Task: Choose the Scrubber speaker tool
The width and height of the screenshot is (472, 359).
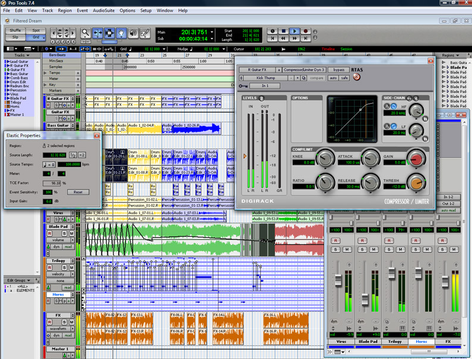Action: tap(134, 33)
